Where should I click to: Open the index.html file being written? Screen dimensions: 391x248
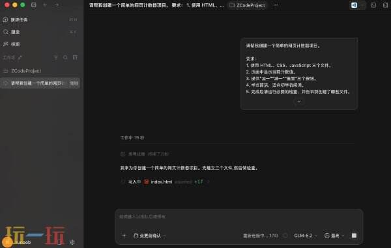162,182
